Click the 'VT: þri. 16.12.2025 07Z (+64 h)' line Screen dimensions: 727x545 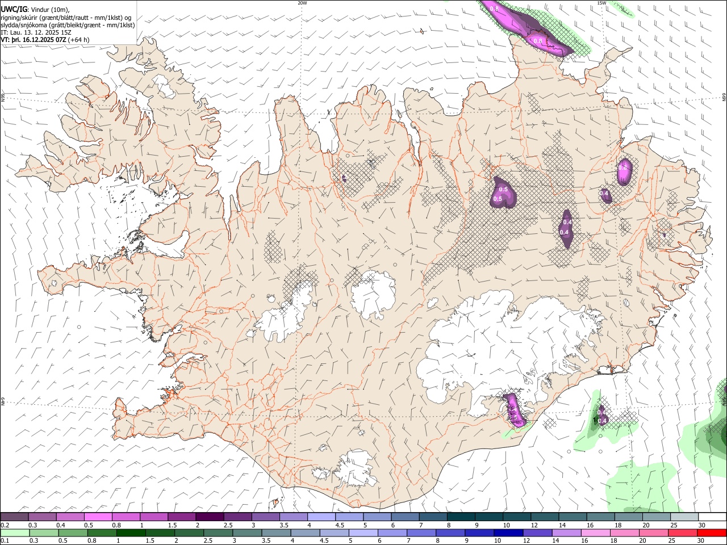pyautogui.click(x=45, y=40)
